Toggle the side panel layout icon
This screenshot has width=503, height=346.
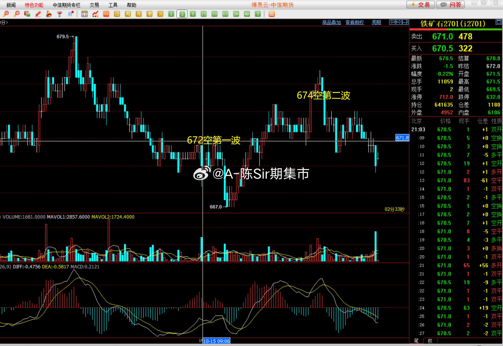[x=406, y=22]
